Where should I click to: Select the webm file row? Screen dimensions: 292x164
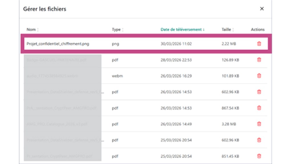[x=143, y=76]
